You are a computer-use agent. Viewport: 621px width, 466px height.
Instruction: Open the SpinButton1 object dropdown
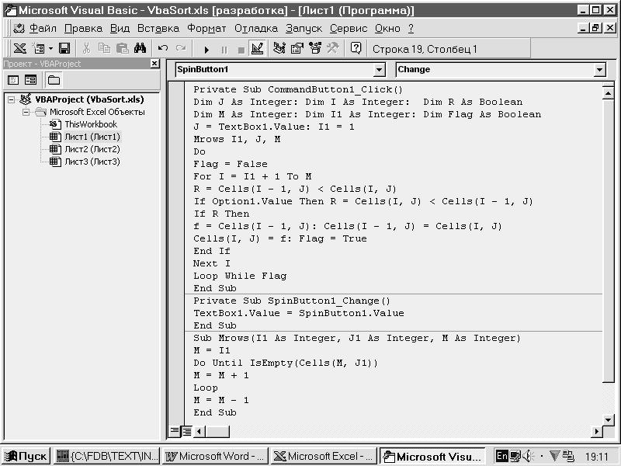point(379,70)
